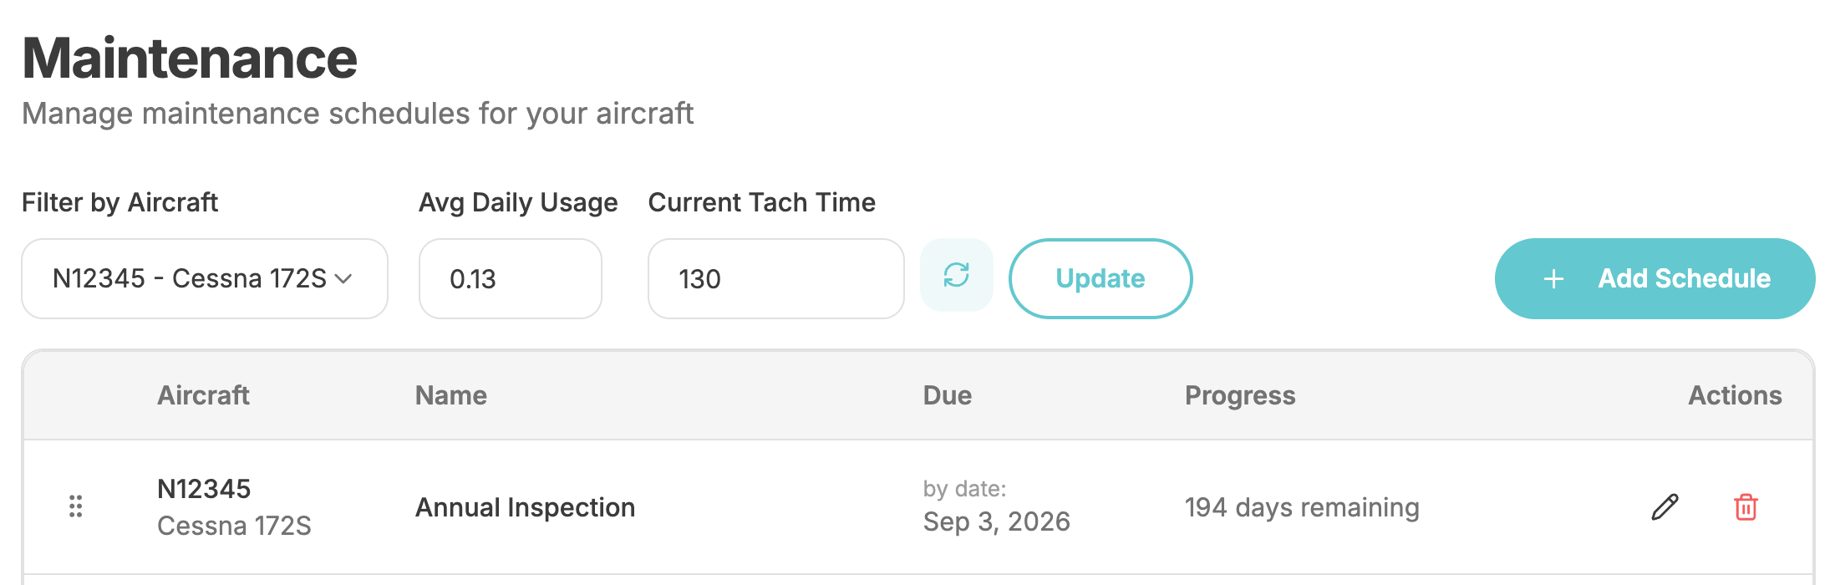Expand the chevron beside N12345 - Cessna 172S
Viewport: 1835px width, 585px height.
[x=343, y=279]
